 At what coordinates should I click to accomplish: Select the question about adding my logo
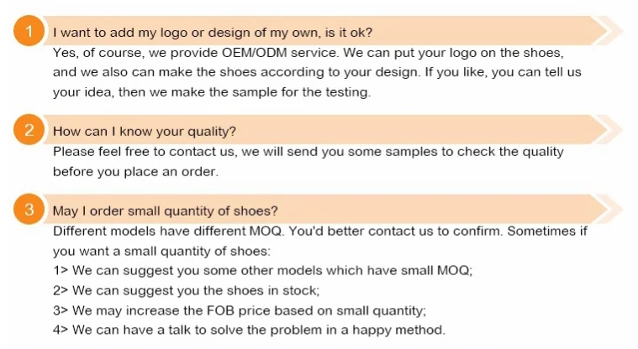pyautogui.click(x=213, y=33)
